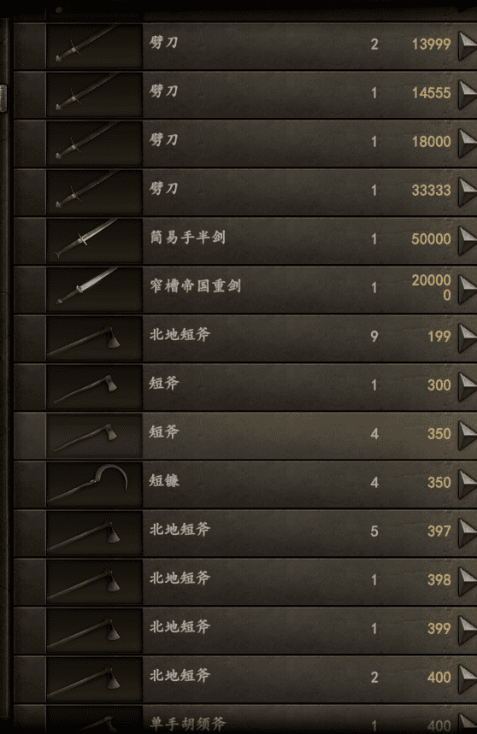The width and height of the screenshot is (477, 734).
Task: Click the arrow beside 短镰 priced 350
Action: 467,484
